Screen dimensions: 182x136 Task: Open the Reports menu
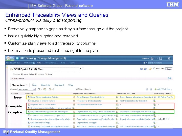(x=73, y=63)
